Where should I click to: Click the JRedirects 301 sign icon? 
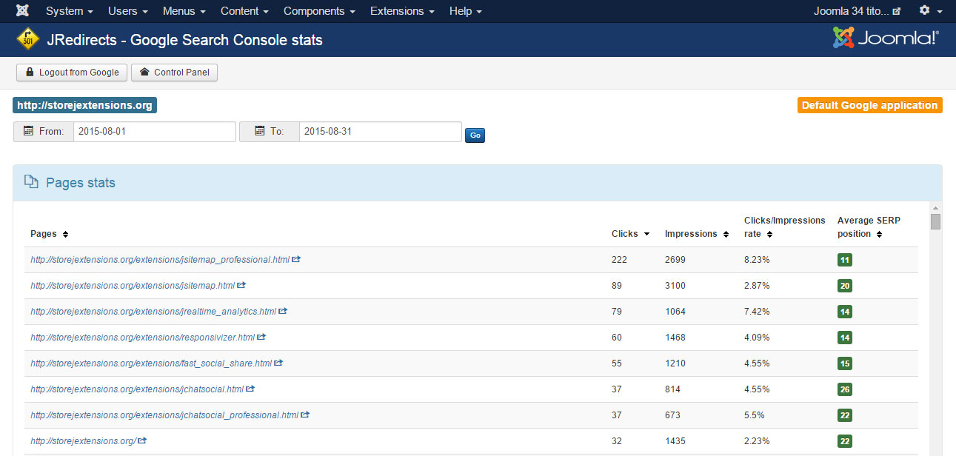click(x=27, y=39)
